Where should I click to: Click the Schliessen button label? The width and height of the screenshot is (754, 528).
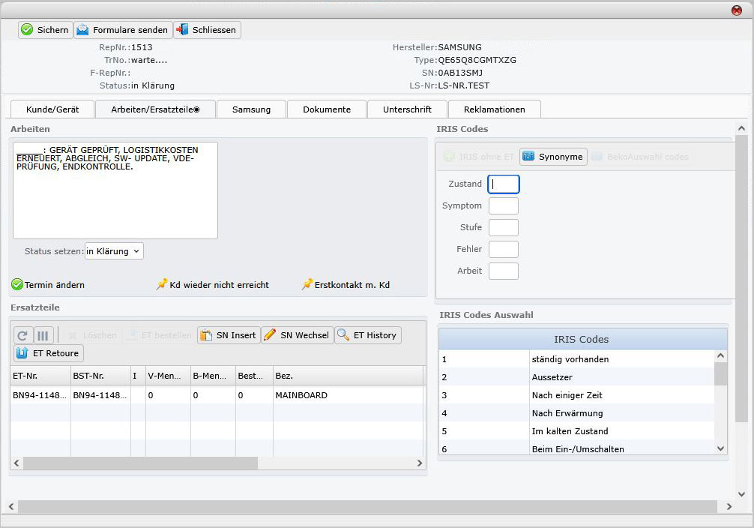pos(214,30)
